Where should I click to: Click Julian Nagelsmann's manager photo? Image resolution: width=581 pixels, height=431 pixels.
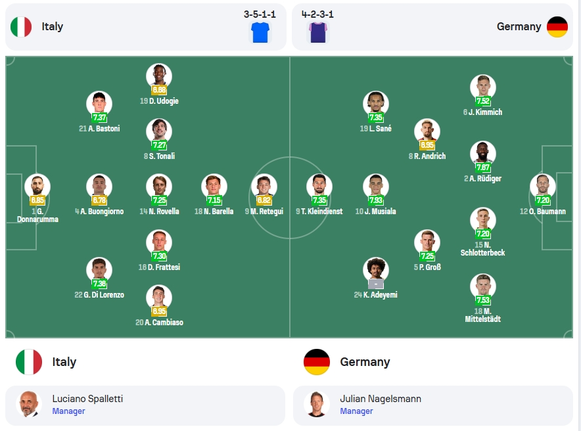coord(316,404)
